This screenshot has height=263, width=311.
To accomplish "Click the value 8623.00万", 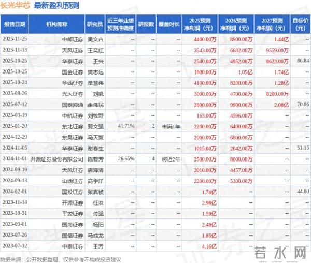I will coord(277,62).
